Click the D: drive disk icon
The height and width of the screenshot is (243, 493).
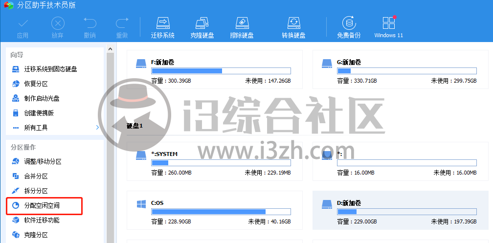(327, 204)
